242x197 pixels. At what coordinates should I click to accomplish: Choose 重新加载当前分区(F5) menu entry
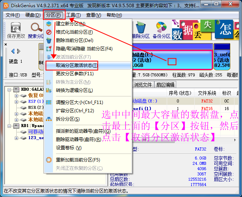(x=88, y=160)
